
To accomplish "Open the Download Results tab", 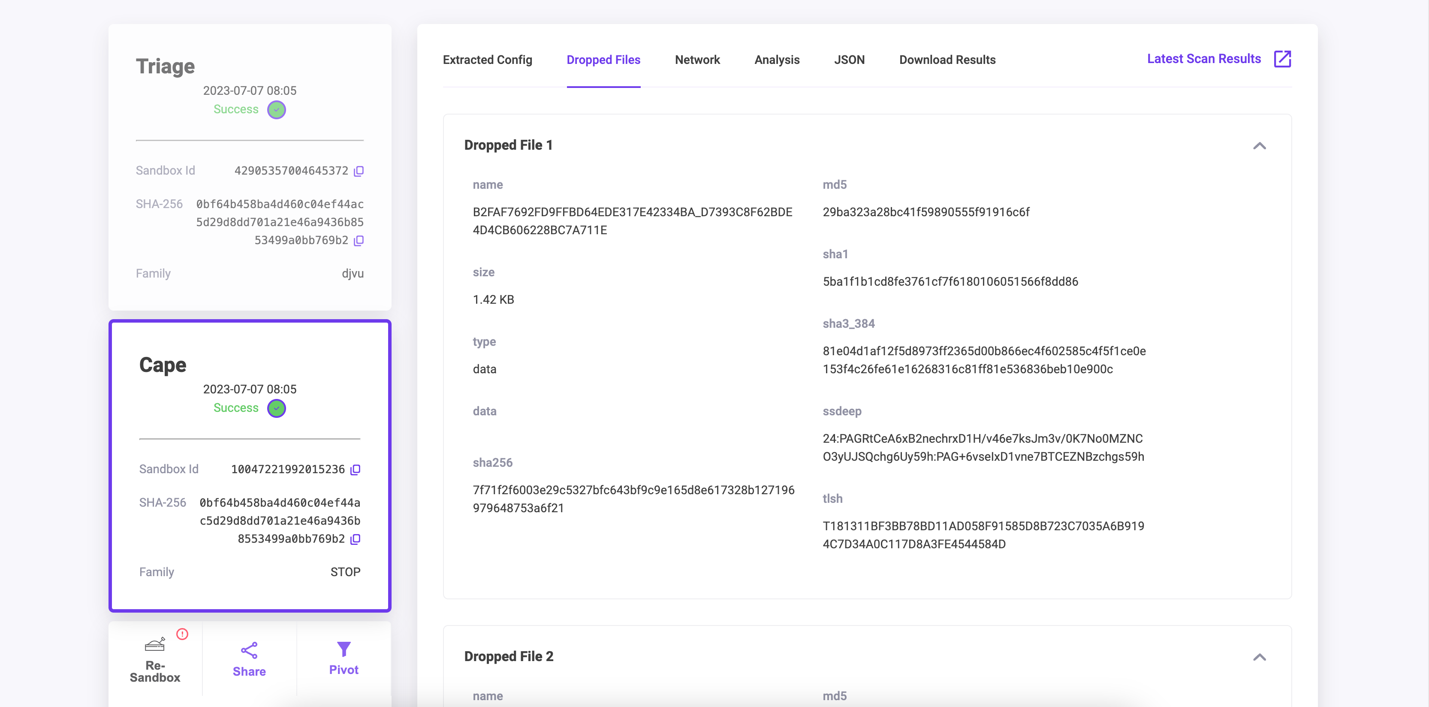I will (x=947, y=60).
